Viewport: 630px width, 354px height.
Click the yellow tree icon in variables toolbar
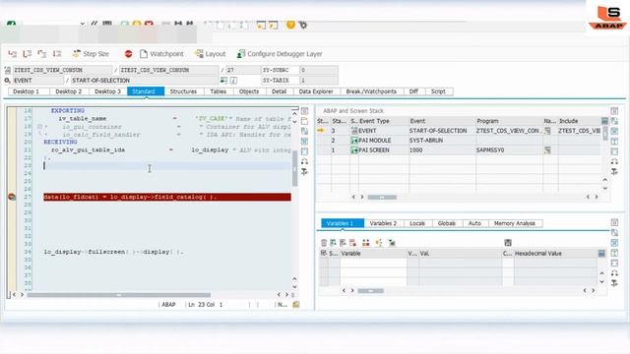(378, 243)
